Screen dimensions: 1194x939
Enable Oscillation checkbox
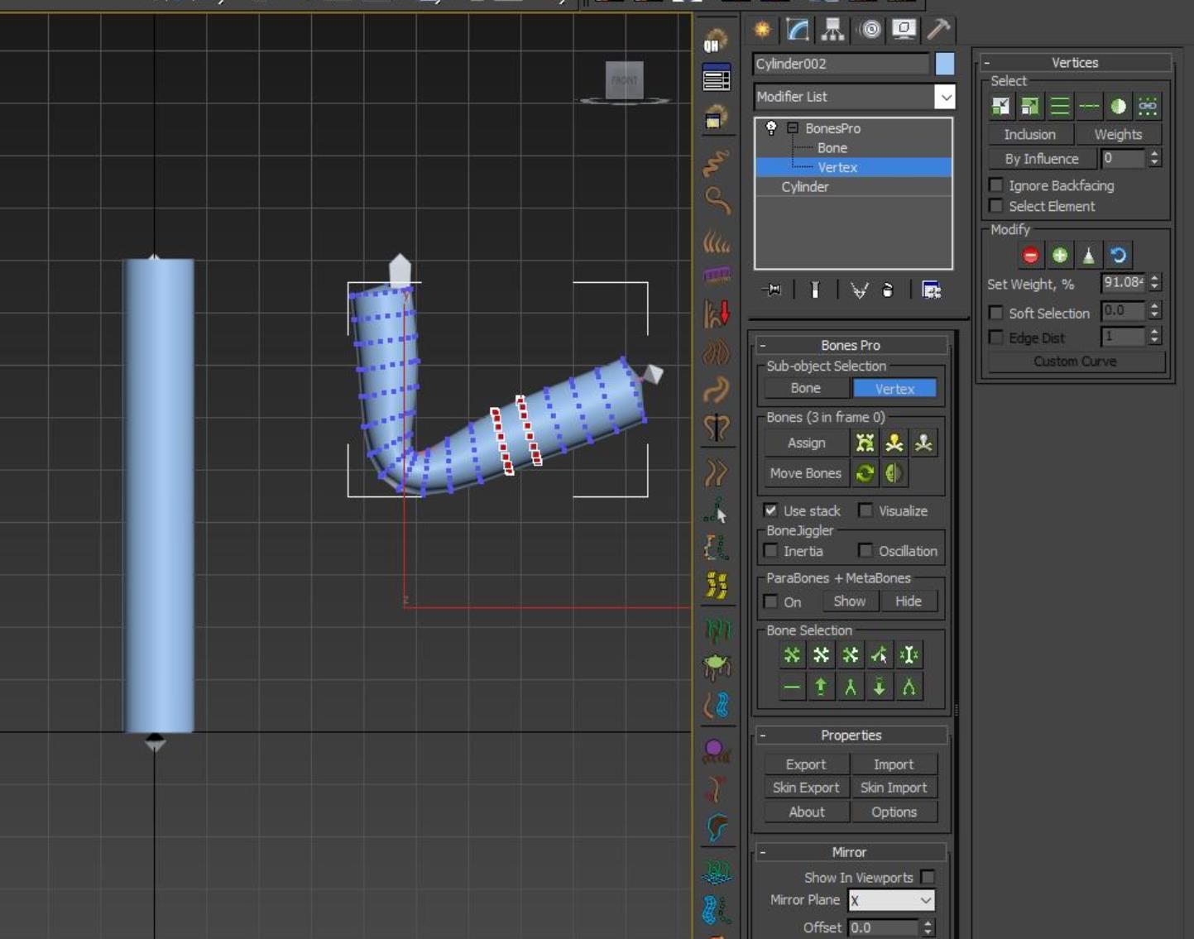(866, 551)
